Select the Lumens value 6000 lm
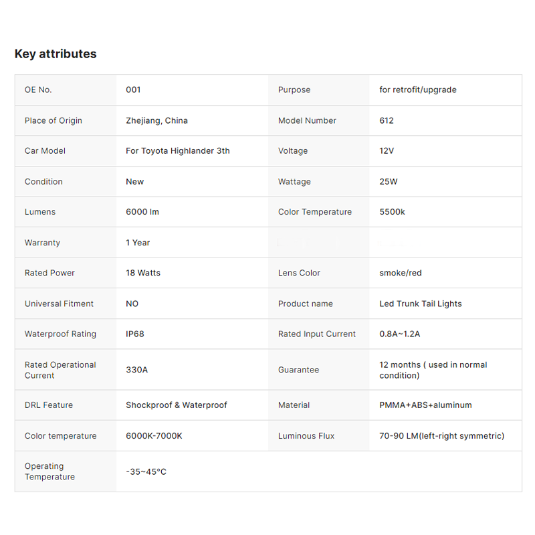 [142, 212]
